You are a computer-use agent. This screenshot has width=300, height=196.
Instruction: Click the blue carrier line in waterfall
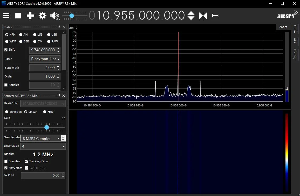[x=178, y=152]
